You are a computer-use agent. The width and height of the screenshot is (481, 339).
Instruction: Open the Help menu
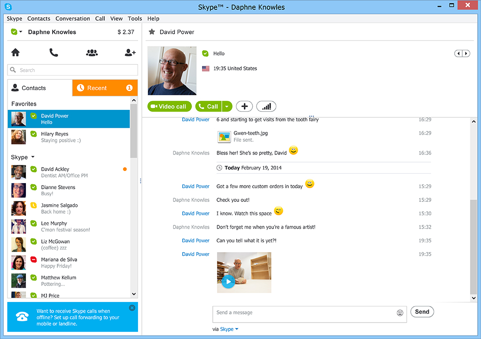coord(153,18)
